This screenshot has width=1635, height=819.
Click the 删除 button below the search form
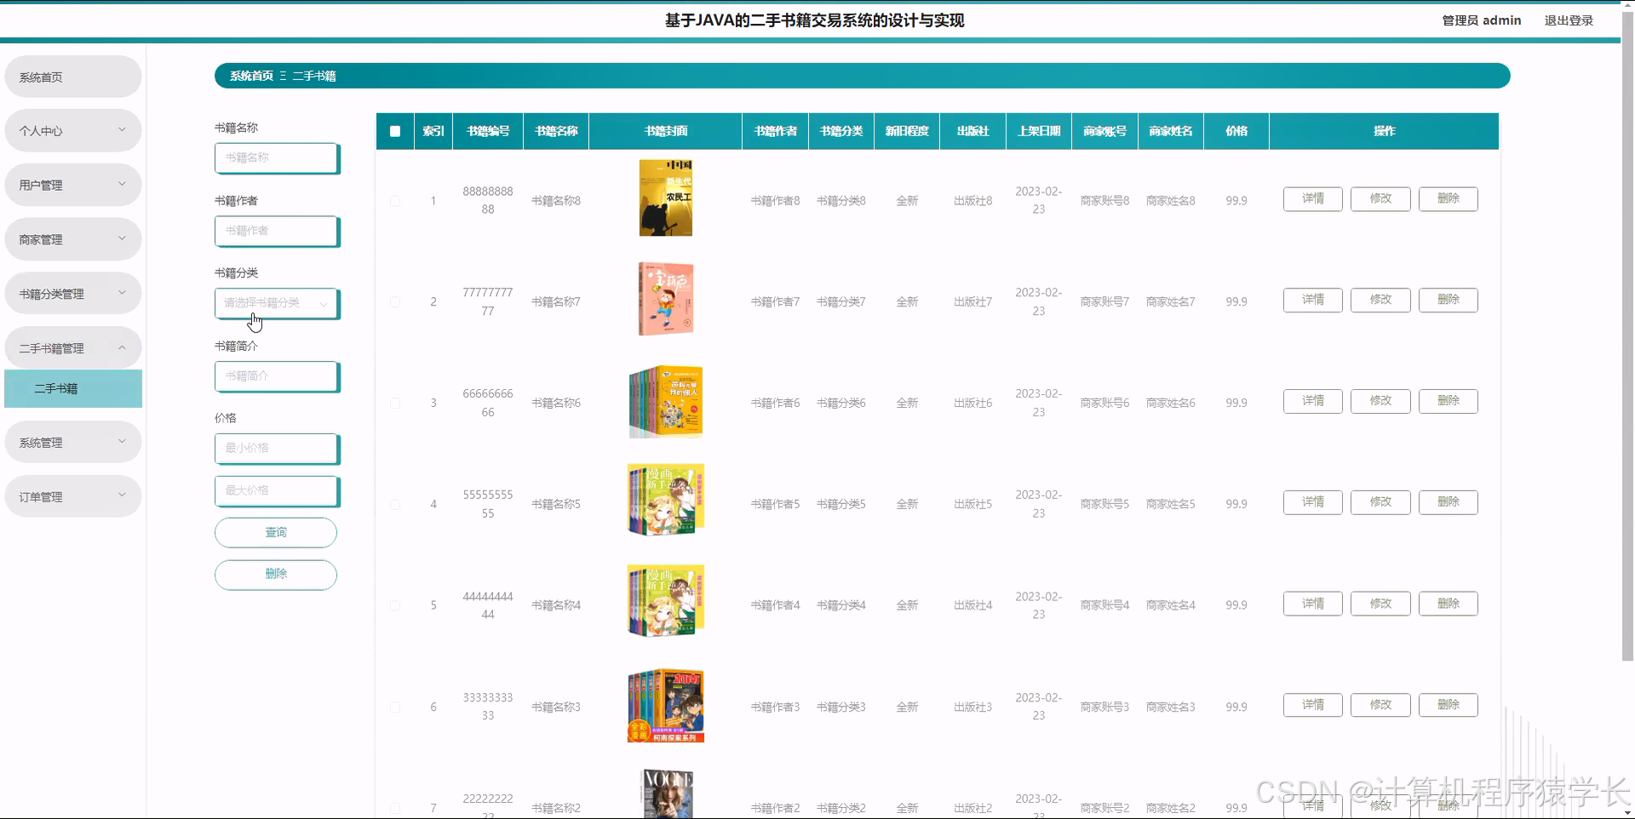(275, 574)
